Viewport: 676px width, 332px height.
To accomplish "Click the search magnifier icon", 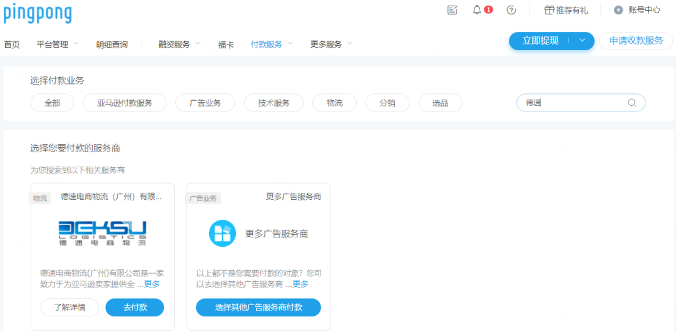I will 632,103.
